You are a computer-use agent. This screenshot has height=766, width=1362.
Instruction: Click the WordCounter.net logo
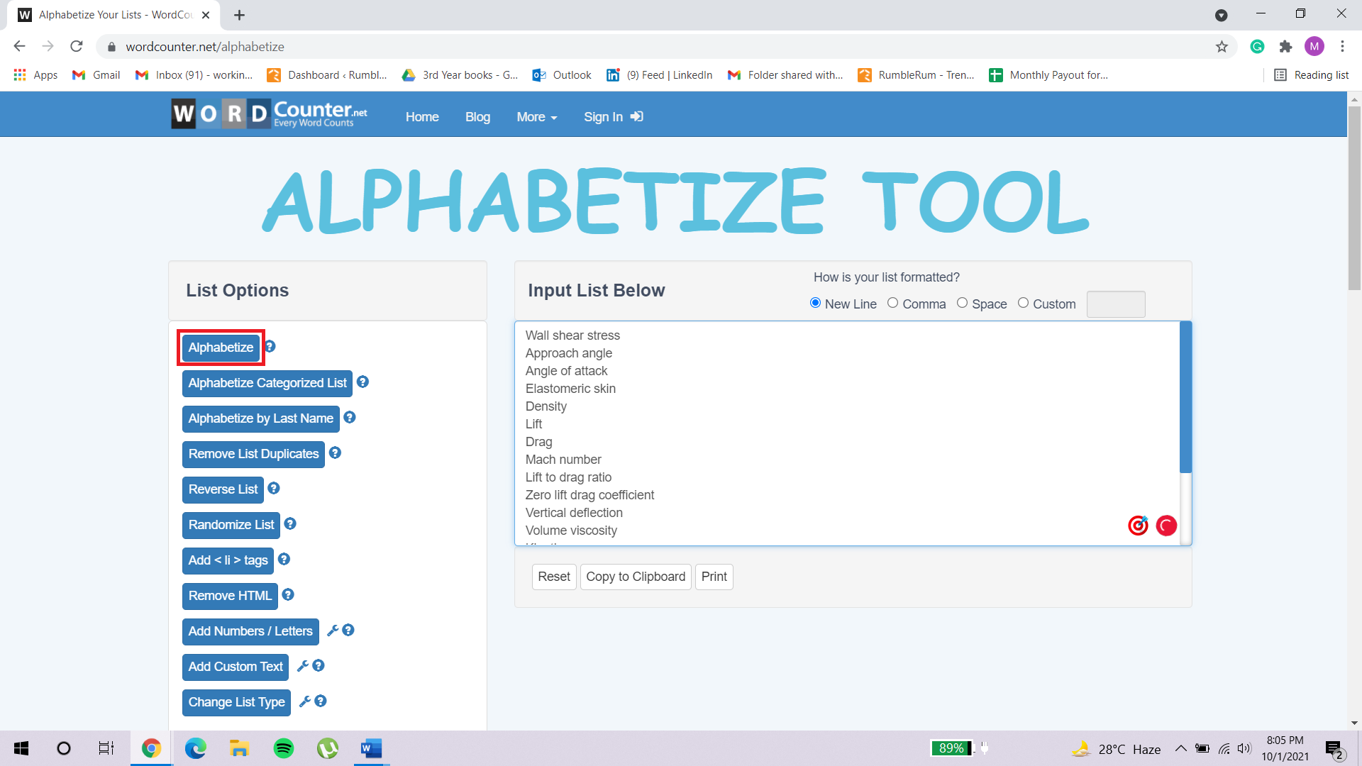coord(270,113)
